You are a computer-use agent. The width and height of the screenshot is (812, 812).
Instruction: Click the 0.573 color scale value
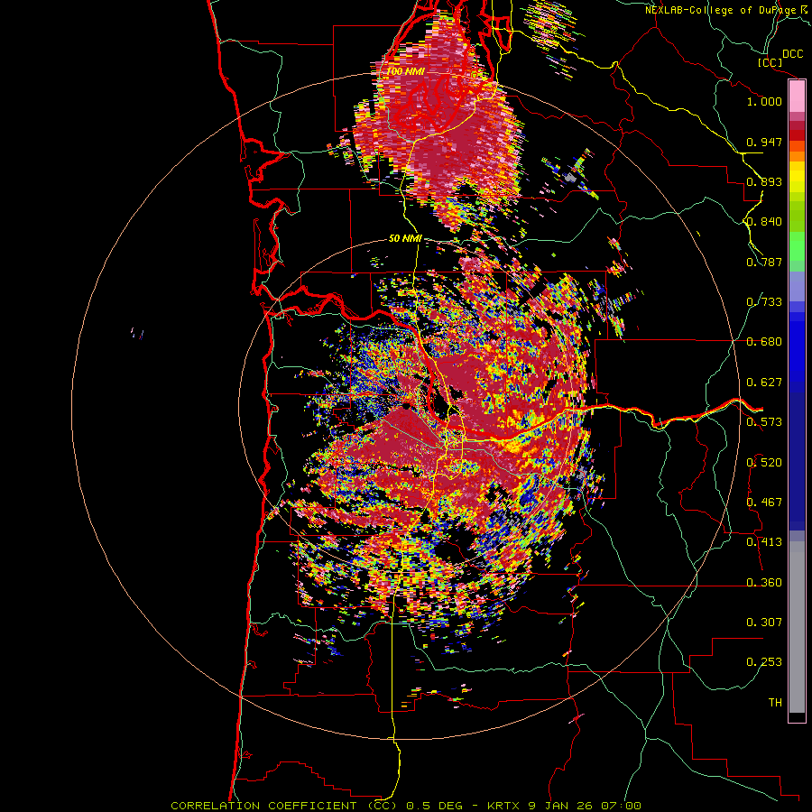(764, 422)
